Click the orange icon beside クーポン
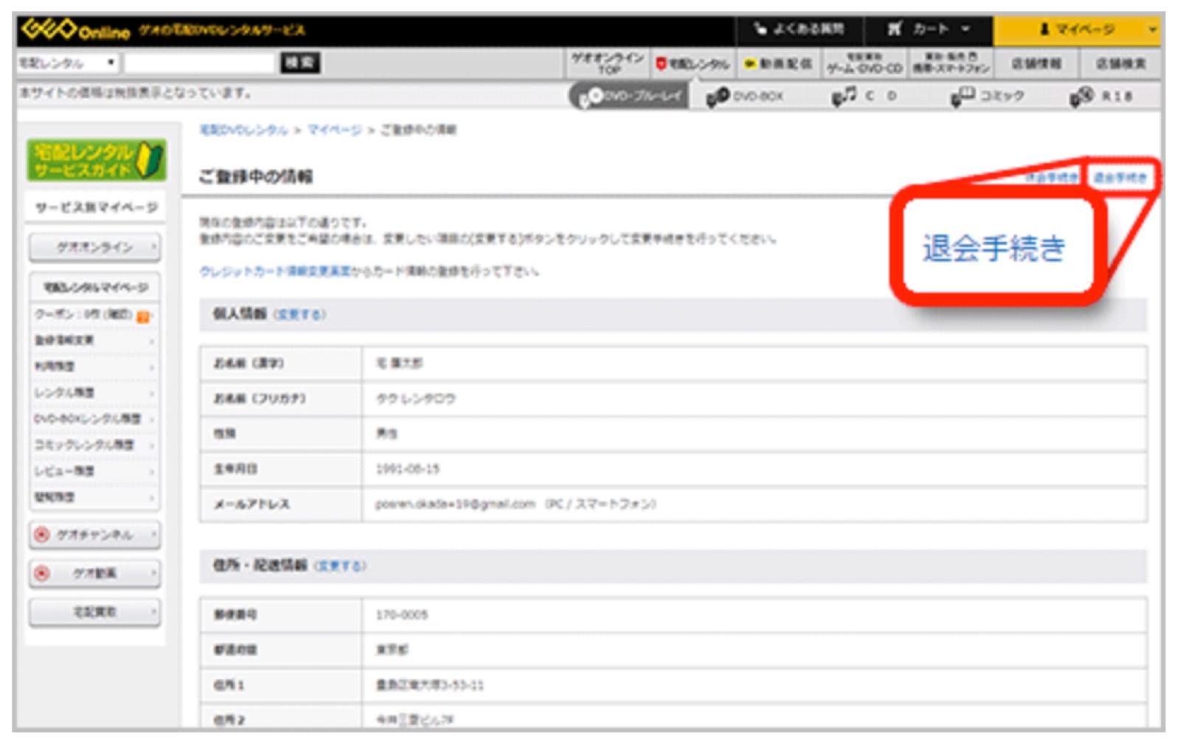 coord(143,316)
